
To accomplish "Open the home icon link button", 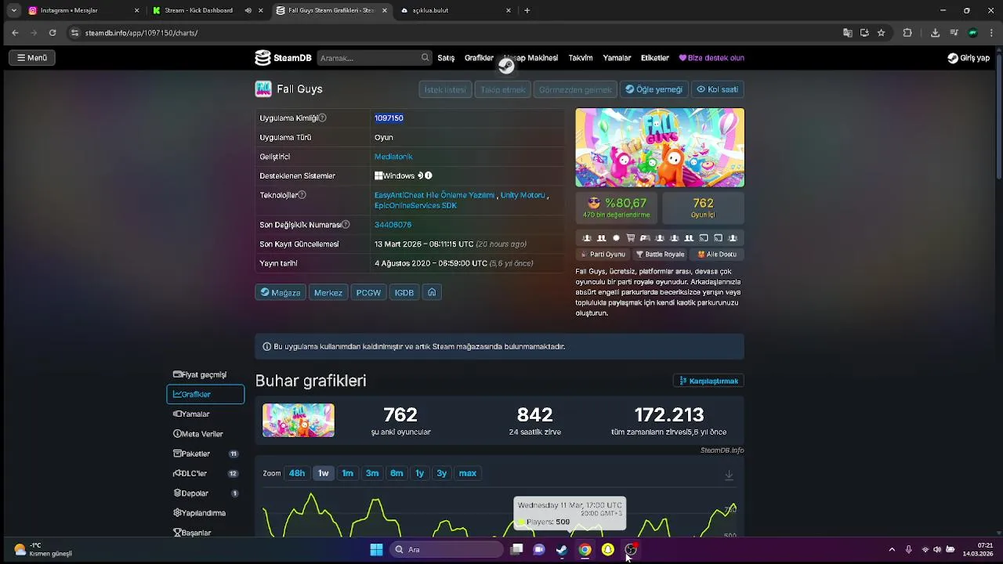I will (x=432, y=292).
